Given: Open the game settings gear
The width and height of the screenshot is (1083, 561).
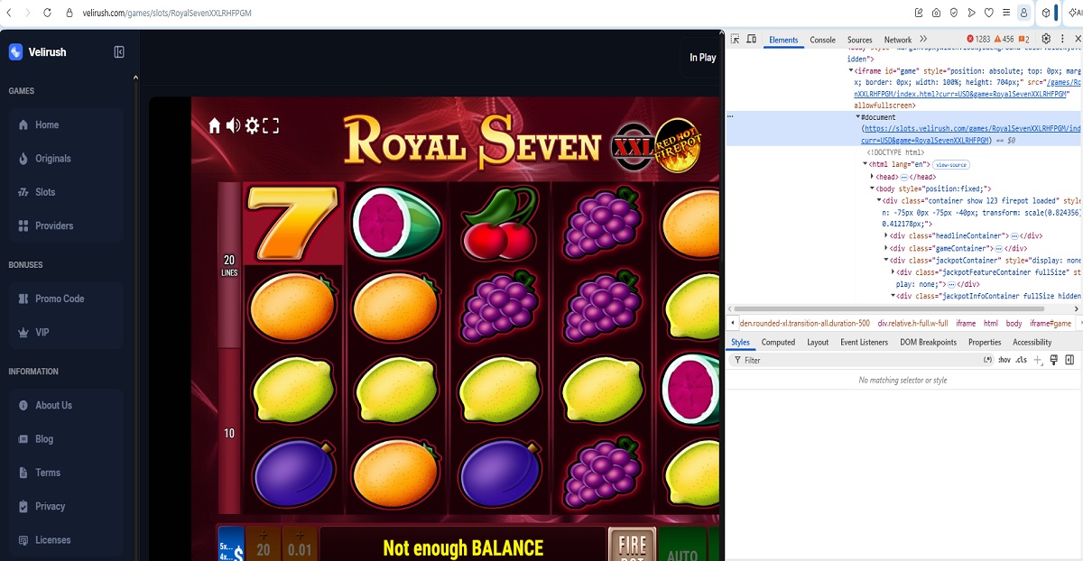Looking at the screenshot, I should [252, 125].
